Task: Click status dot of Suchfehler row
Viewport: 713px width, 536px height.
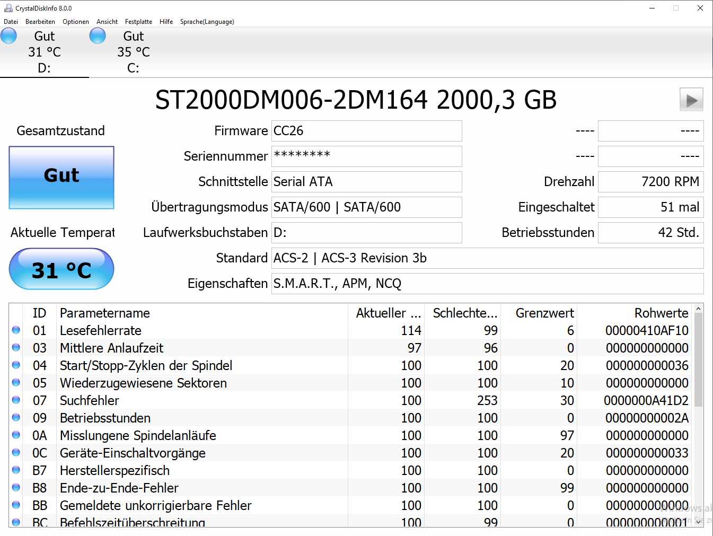Action: pyautogui.click(x=16, y=400)
